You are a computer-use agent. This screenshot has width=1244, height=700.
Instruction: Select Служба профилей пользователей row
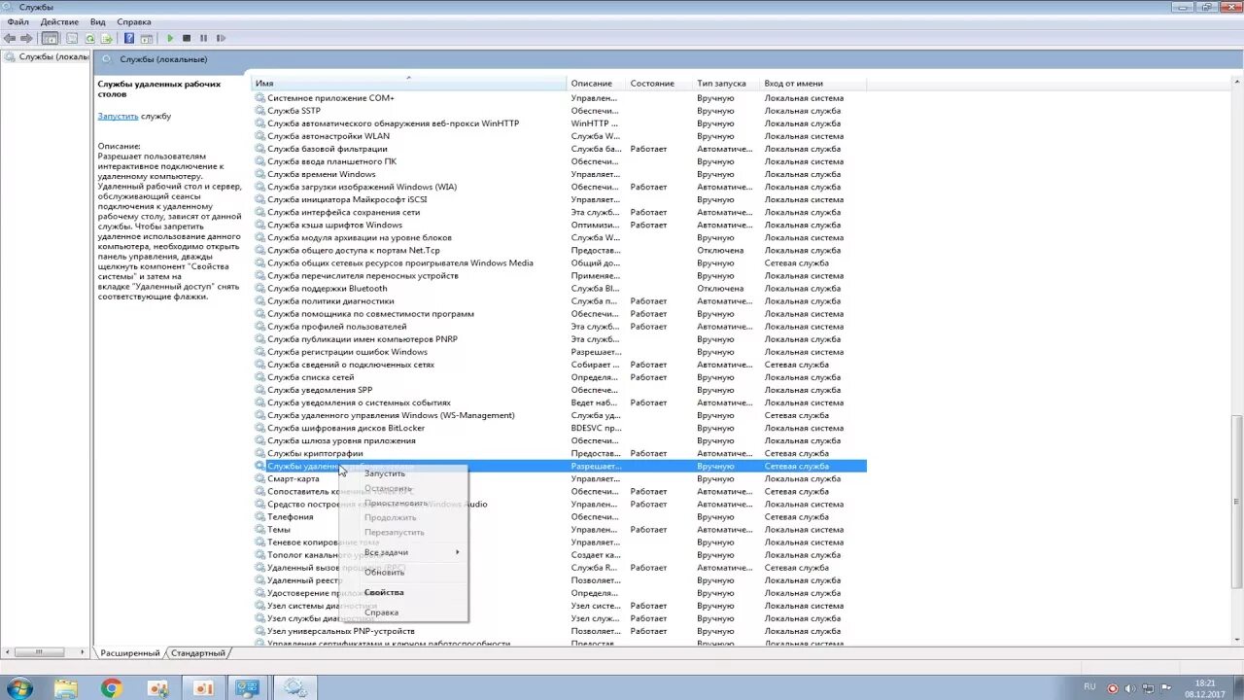tap(560, 327)
